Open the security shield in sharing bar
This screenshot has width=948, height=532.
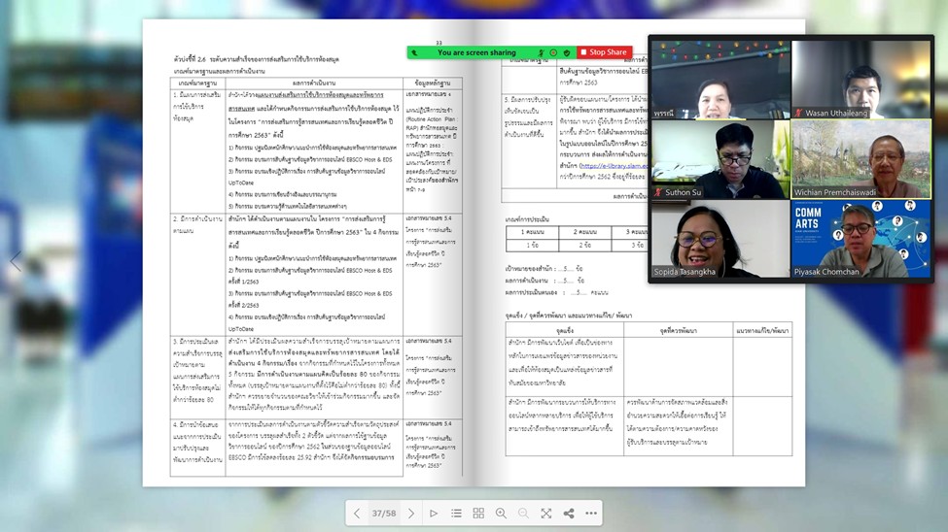567,52
